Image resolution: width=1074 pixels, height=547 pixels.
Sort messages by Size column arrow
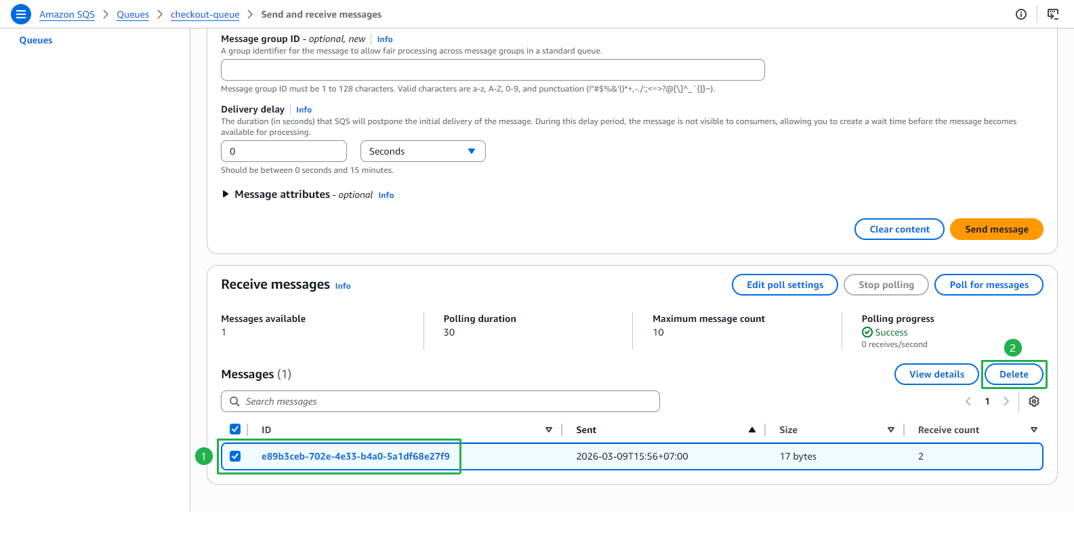click(x=891, y=430)
